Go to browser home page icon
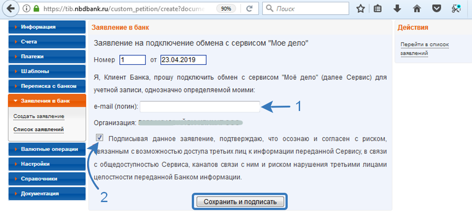This screenshot has height=218, width=472. [417, 9]
